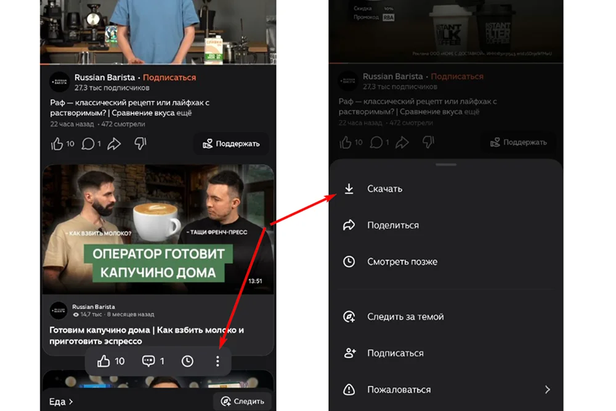Open comments under the cappuccino video
This screenshot has width=616, height=411.
[x=148, y=361]
